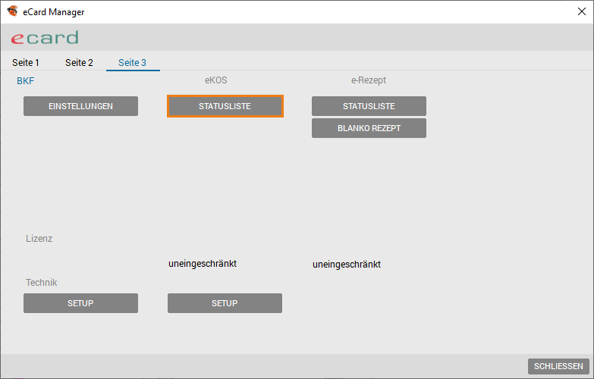The height and width of the screenshot is (379, 594).
Task: Close the eCard Manager window
Action: (x=582, y=11)
